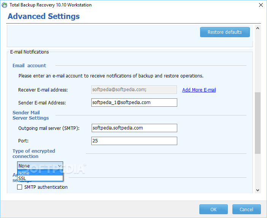Image resolution: width=267 pixels, height=218 pixels.
Task: Click the scrollbar down arrow
Action: click(257, 190)
